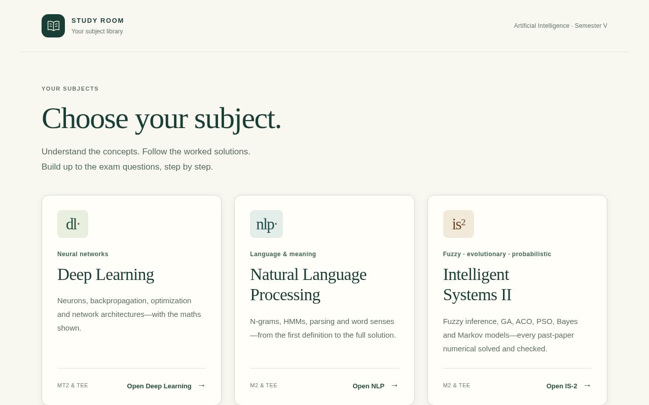Click the 'dl' Deep Learning badge icon
Screen dimensions: 649x405
pyautogui.click(x=73, y=224)
